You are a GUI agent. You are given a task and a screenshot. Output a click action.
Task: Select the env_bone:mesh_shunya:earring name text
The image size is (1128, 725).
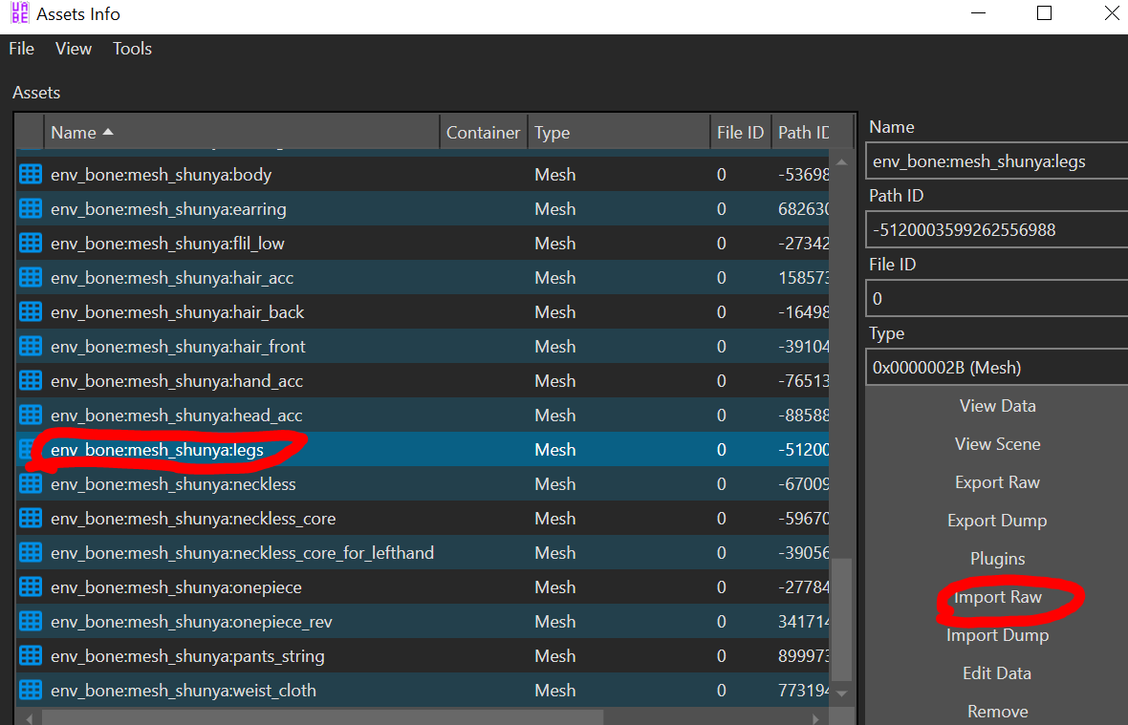(168, 209)
